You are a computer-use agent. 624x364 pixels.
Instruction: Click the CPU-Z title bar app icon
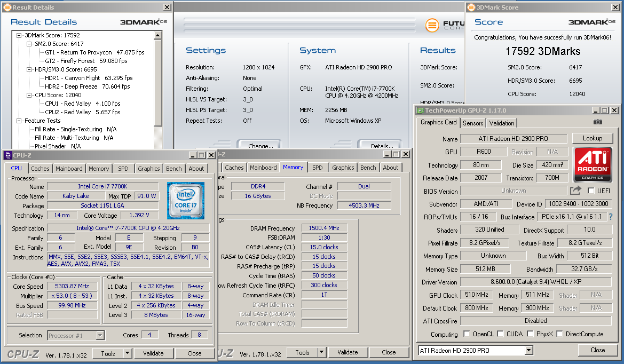click(7, 155)
